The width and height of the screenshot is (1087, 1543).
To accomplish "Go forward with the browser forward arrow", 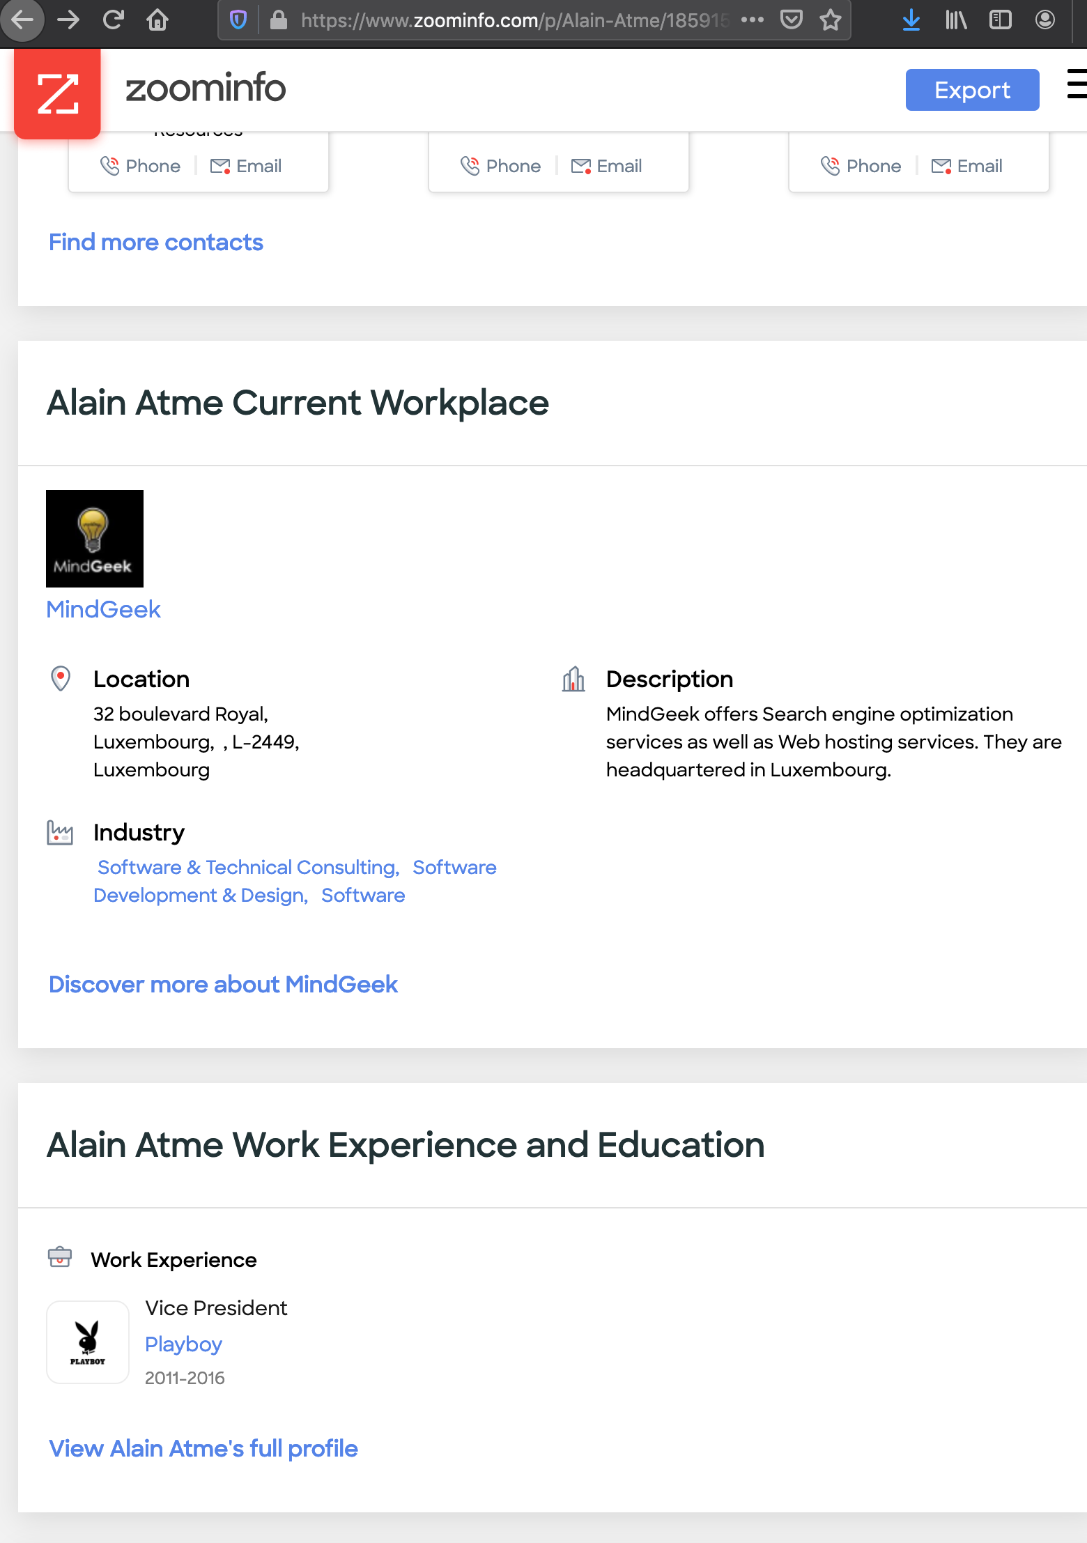I will [x=68, y=20].
